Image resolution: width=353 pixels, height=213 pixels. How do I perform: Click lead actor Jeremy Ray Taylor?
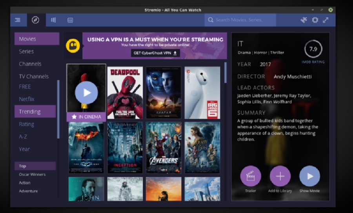(x=292, y=96)
